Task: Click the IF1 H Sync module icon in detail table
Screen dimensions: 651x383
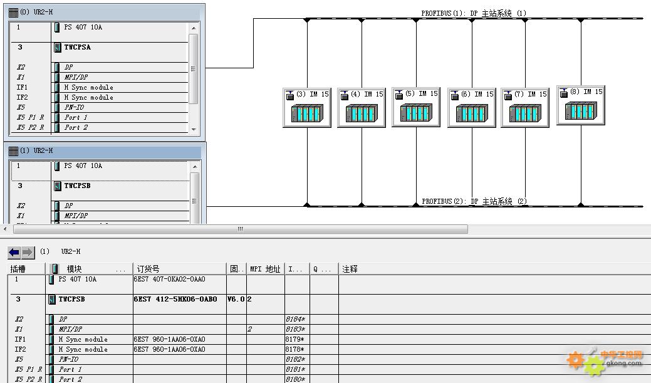Action: pos(51,339)
